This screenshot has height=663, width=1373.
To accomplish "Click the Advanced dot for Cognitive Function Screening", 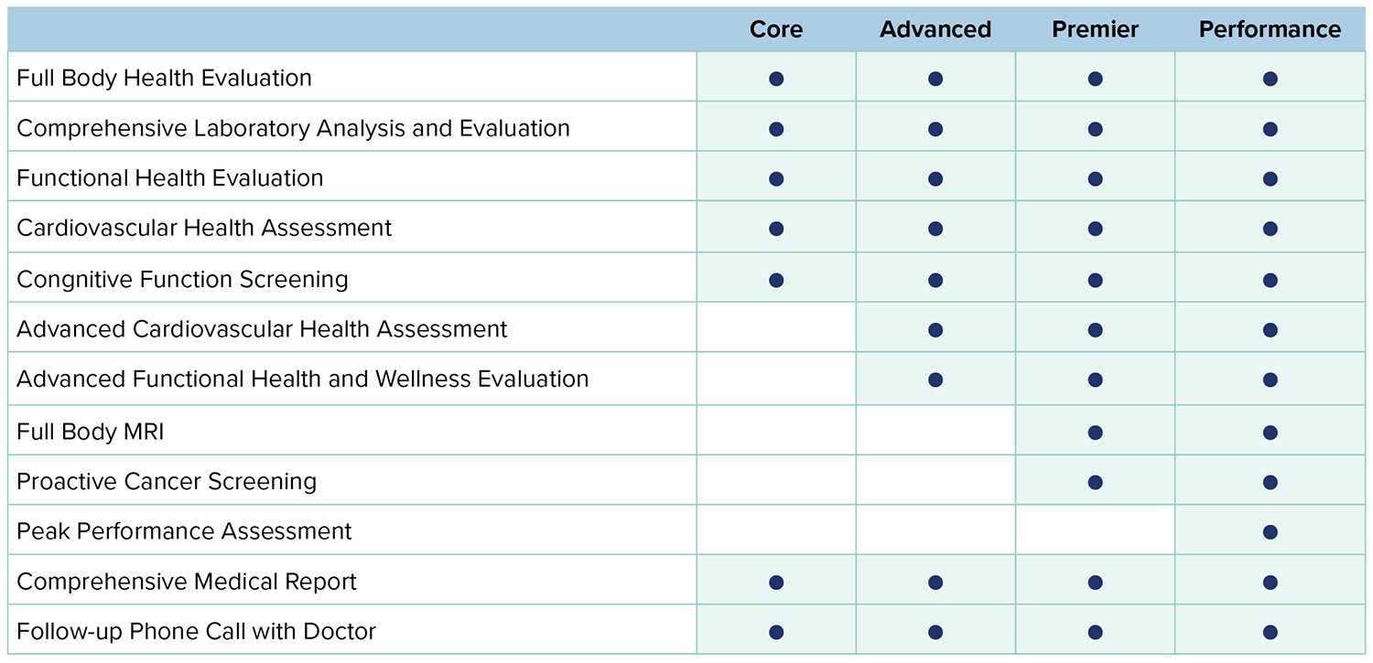I will (935, 279).
